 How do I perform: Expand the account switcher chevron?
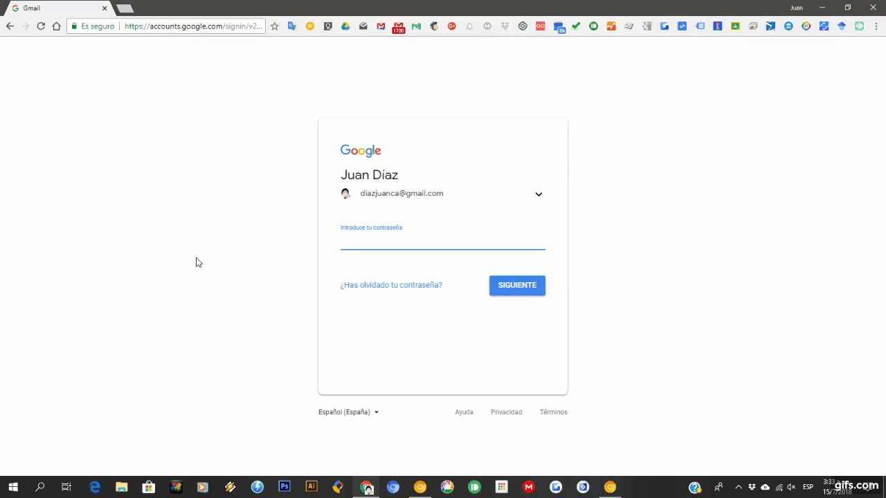point(539,194)
